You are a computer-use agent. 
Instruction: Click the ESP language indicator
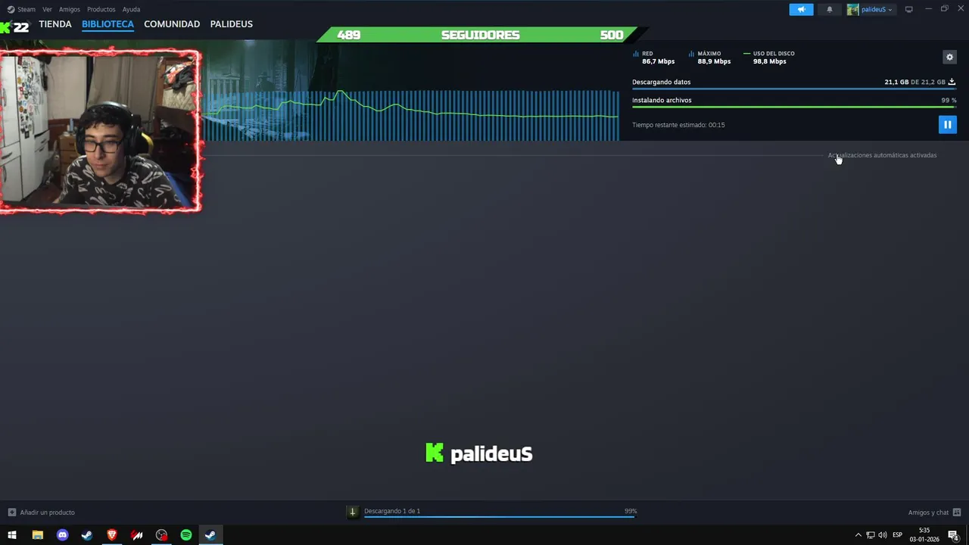(x=897, y=535)
